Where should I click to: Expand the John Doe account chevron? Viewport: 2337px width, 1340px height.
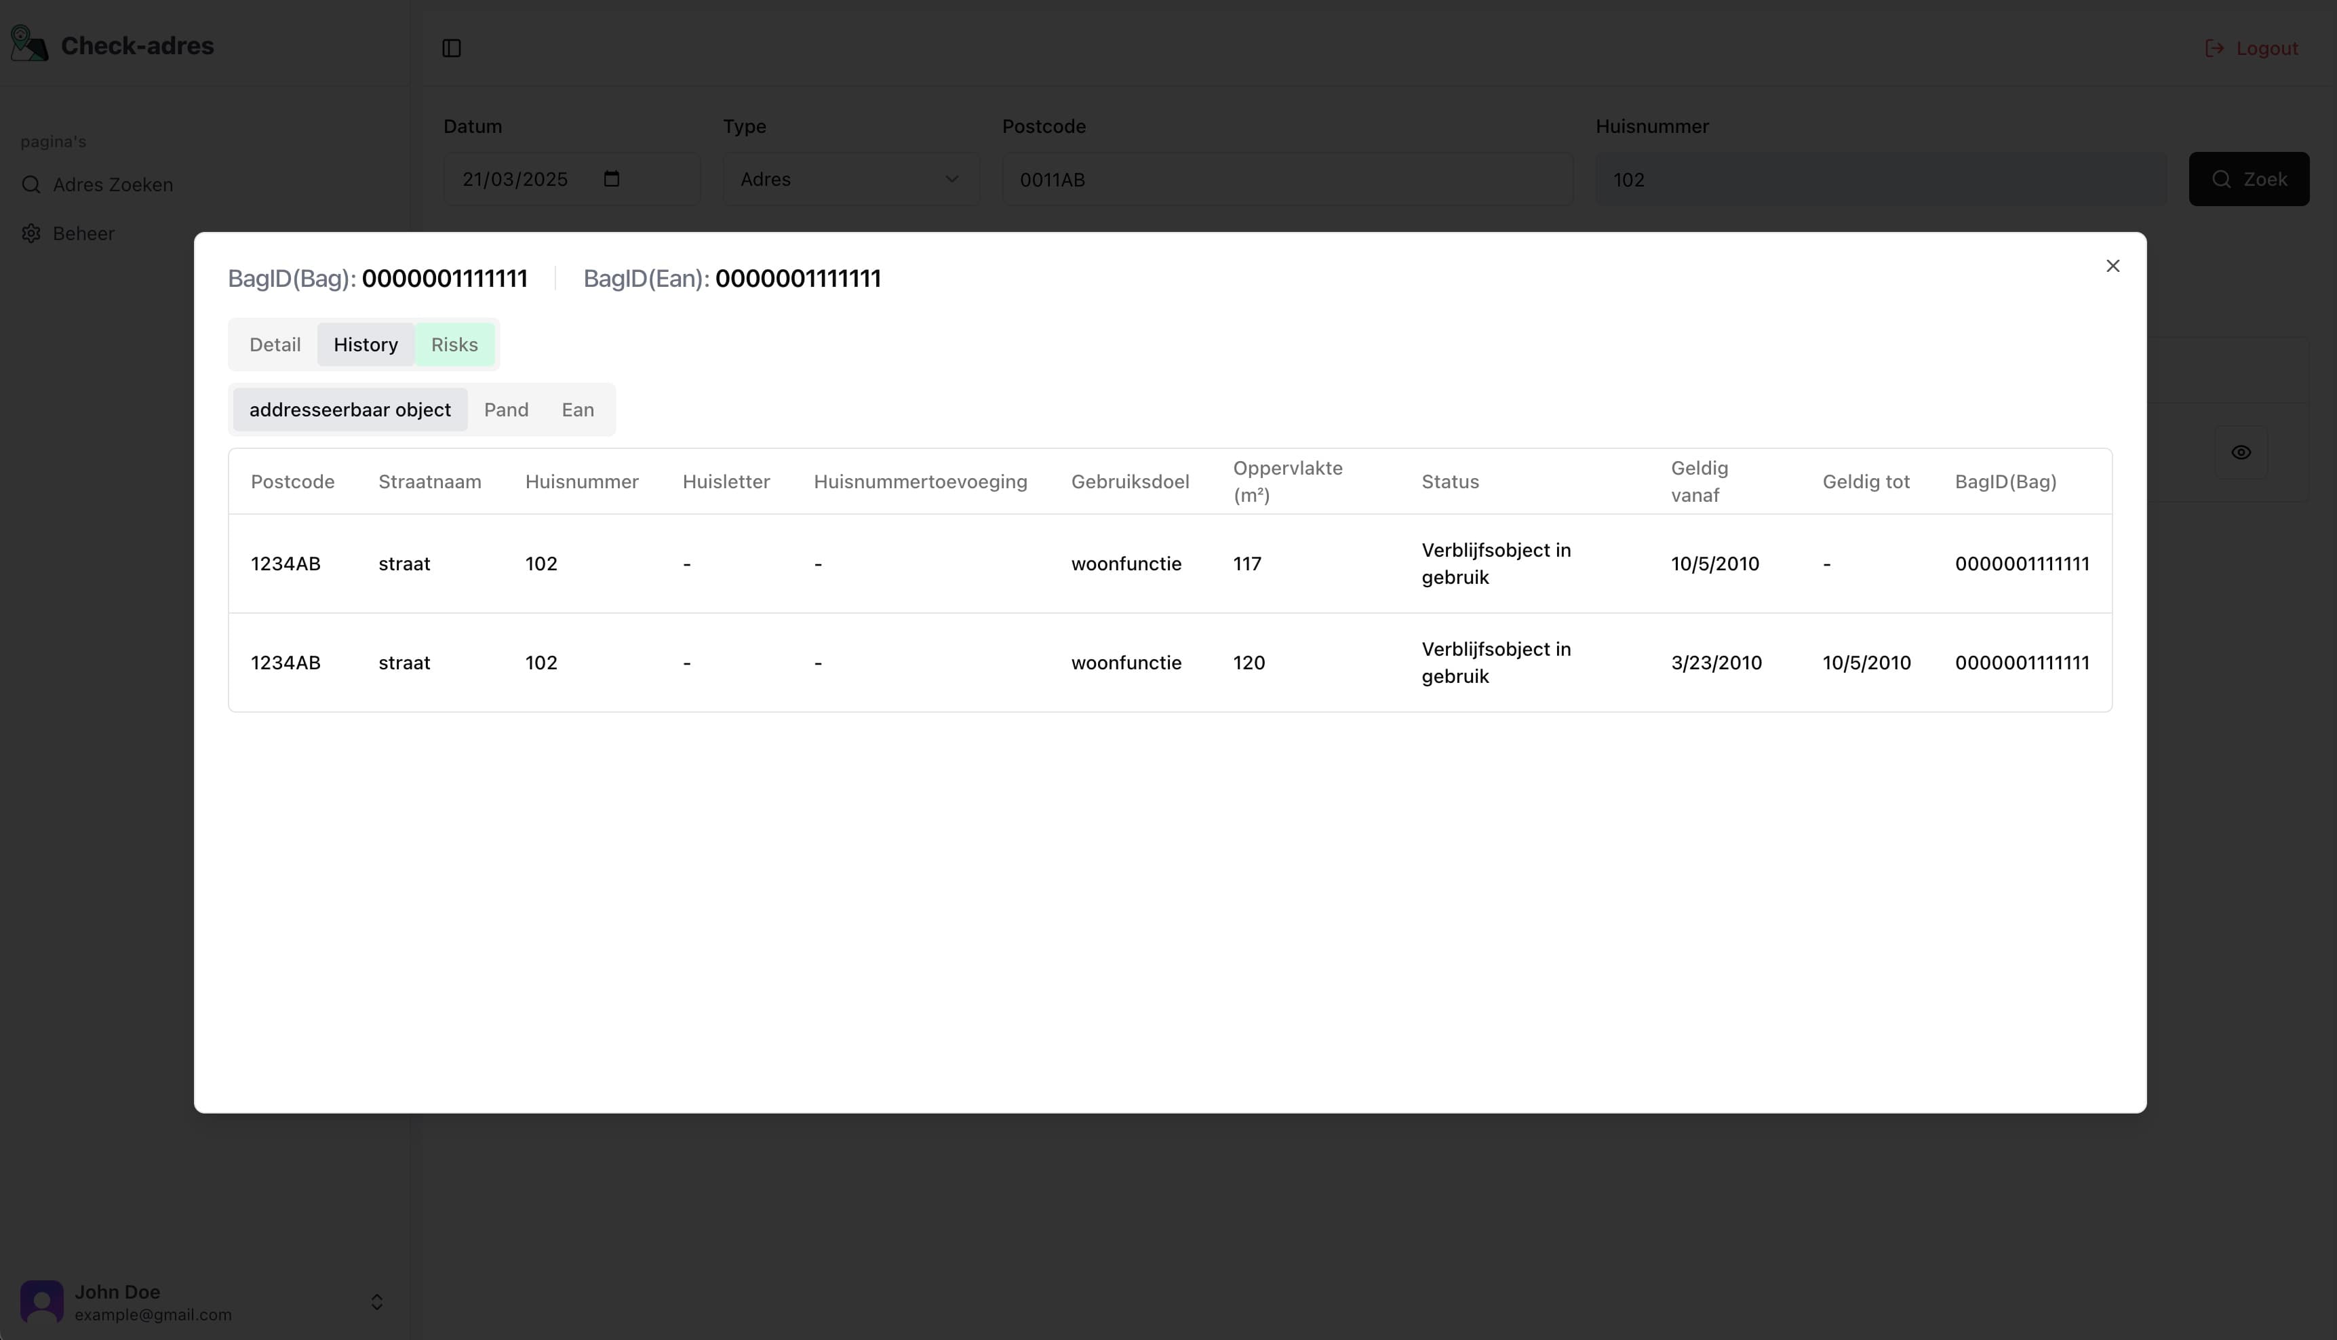[x=376, y=1301]
